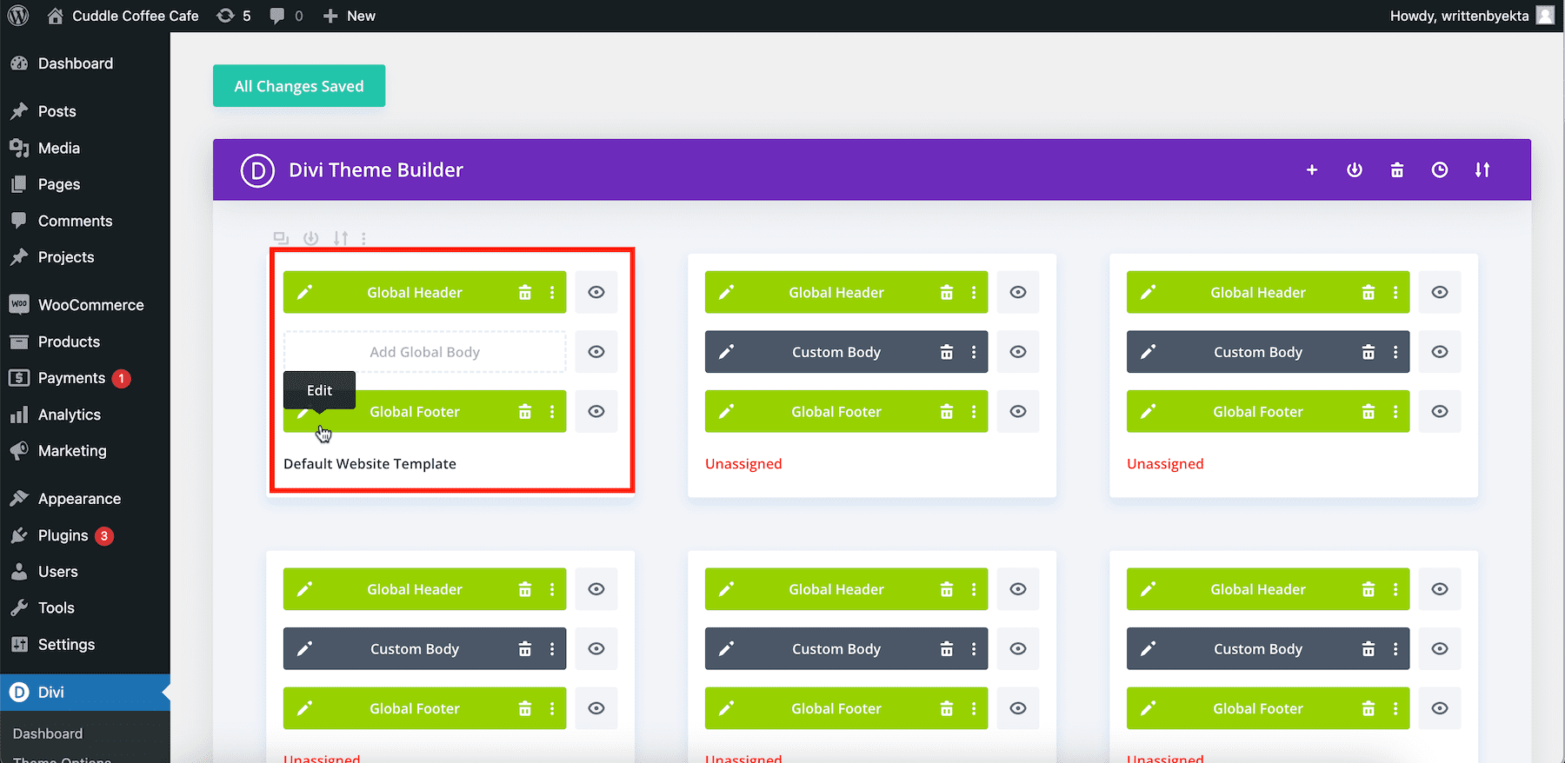Delete Global Header in Default Website Template

click(525, 293)
